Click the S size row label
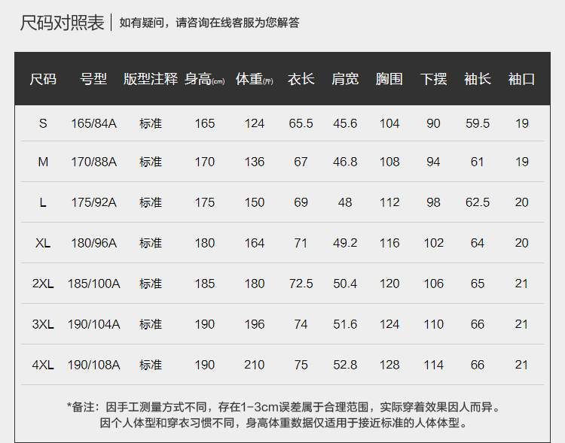Viewport: 565px width, 443px height. [x=43, y=123]
